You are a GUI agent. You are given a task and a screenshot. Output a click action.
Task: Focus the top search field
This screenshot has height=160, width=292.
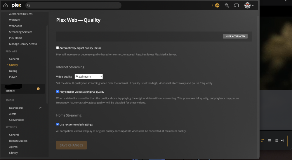coord(73,5)
